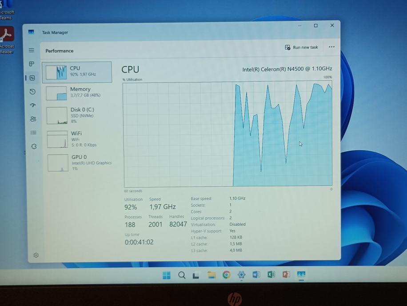Click Task Manager title bar app icon
This screenshot has height=306, width=407.
pos(31,32)
